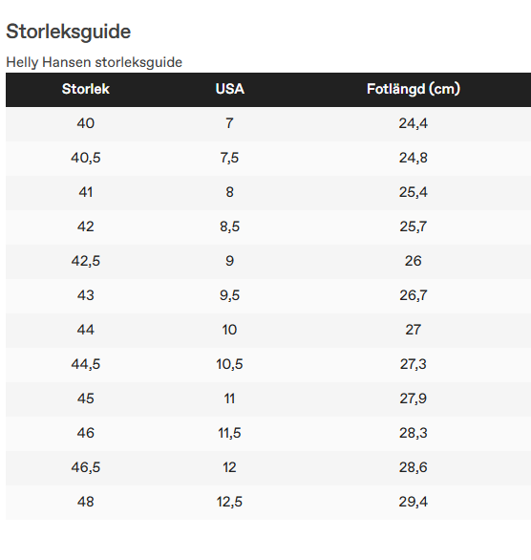
Task: Click USA size 11 cell
Action: 230,398
